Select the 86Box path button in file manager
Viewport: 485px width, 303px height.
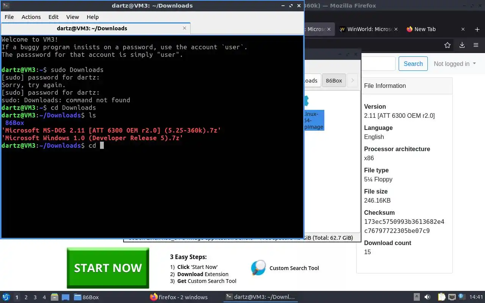tap(334, 80)
